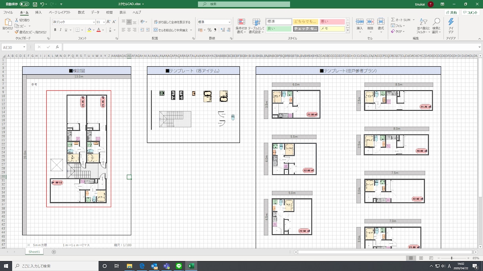
Task: Toggle the AutoSave (自動保存) switch
Action: 24,4
